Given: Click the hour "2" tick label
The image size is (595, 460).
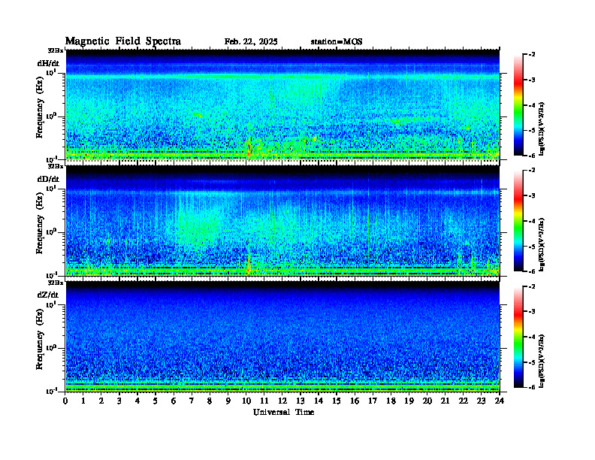Looking at the screenshot, I should tap(101, 401).
